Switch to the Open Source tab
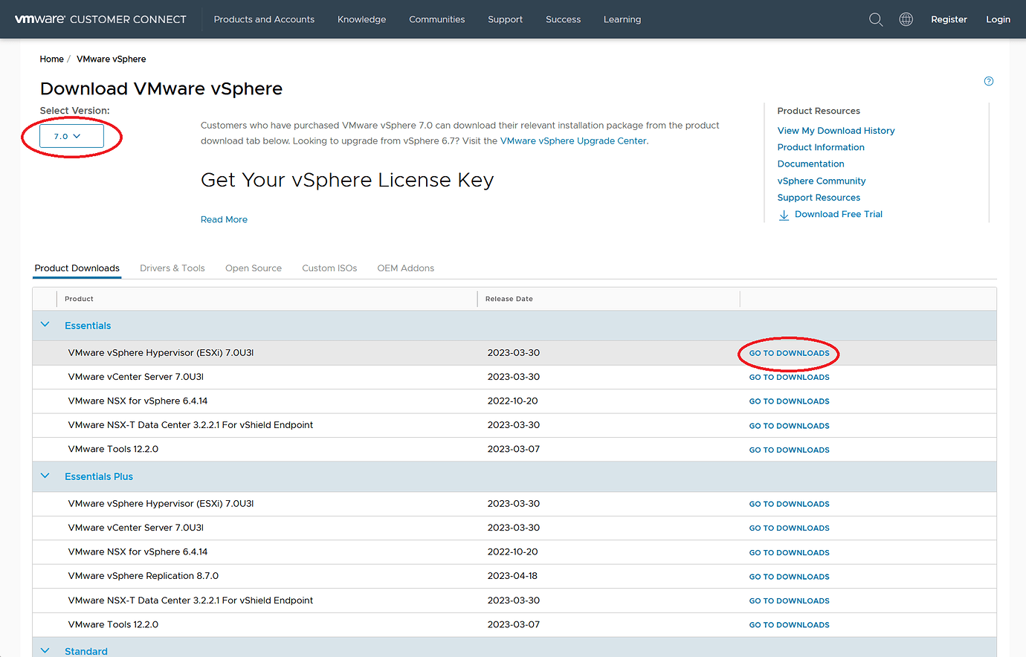The height and width of the screenshot is (657, 1026). [254, 268]
